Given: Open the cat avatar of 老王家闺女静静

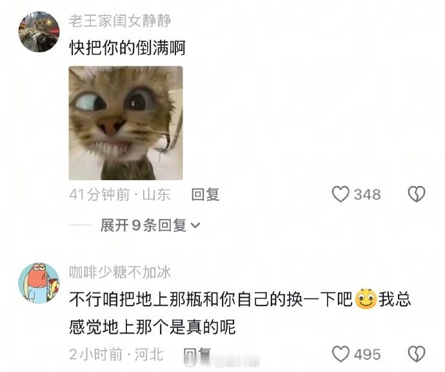Looking at the screenshot, I should pos(39,32).
